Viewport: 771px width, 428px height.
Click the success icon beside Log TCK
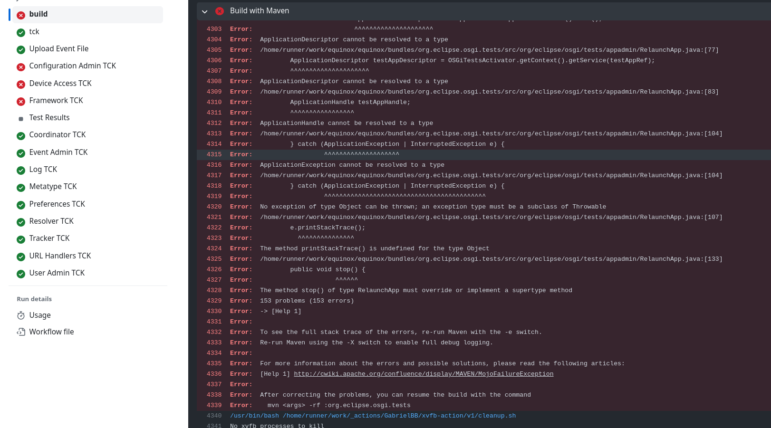click(x=20, y=171)
